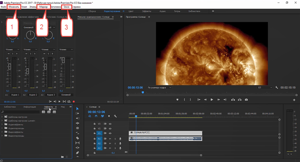This screenshot has height=162, width=300.
Task: Open the Button Editor plus icon
Action: 294,100
